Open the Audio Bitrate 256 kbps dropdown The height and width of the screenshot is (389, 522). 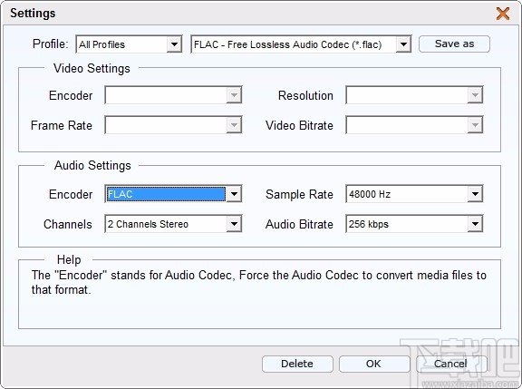pyautogui.click(x=414, y=224)
